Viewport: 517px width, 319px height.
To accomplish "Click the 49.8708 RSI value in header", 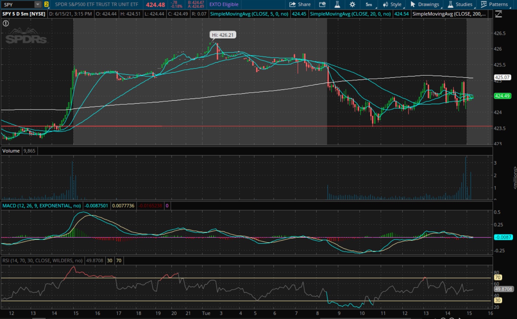I will click(95, 261).
